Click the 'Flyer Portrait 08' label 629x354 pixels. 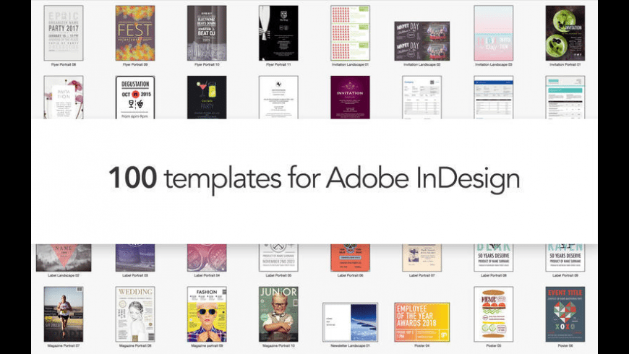pos(64,64)
